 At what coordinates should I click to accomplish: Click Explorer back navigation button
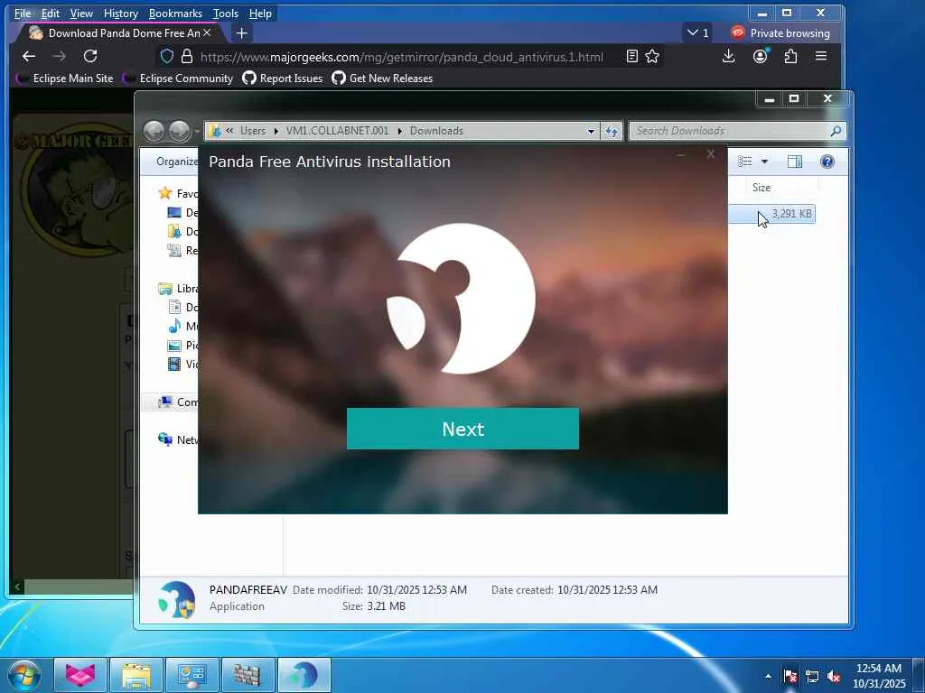pos(154,131)
